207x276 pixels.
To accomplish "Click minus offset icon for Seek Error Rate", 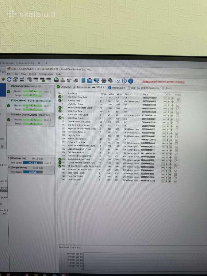I will pos(165,112).
